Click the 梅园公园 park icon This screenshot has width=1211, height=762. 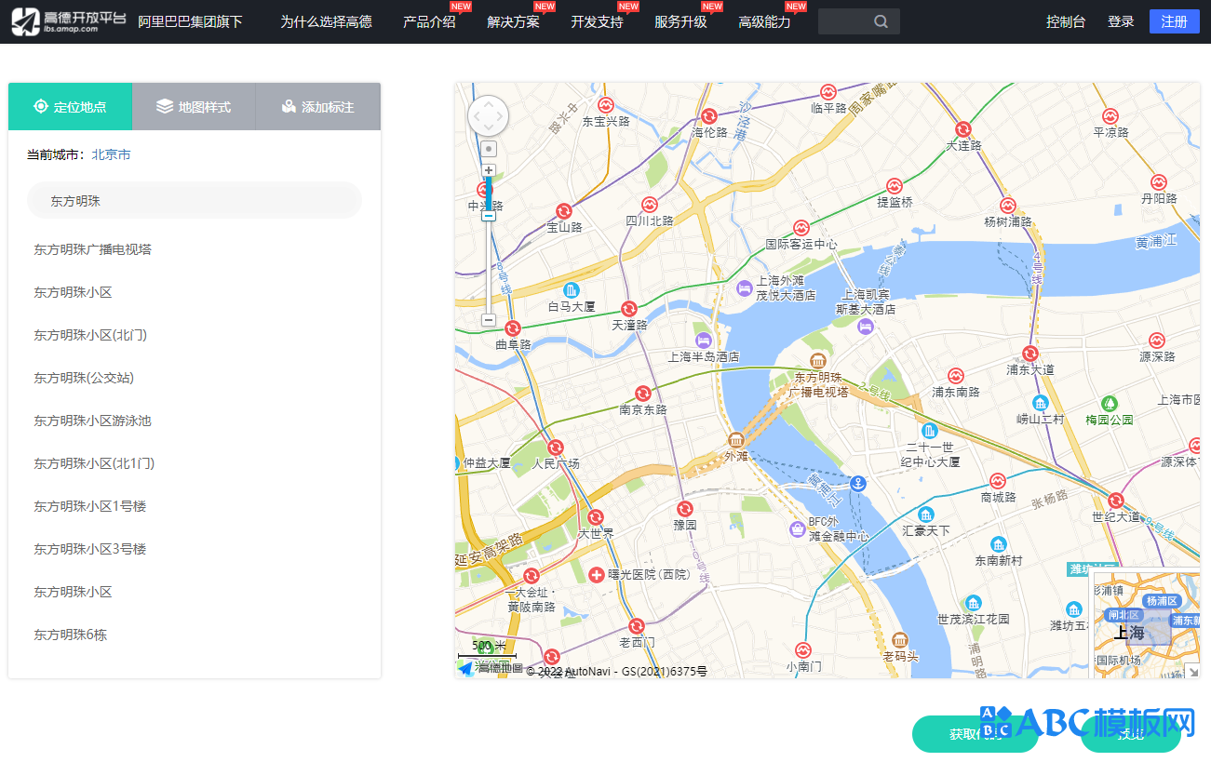[1109, 404]
